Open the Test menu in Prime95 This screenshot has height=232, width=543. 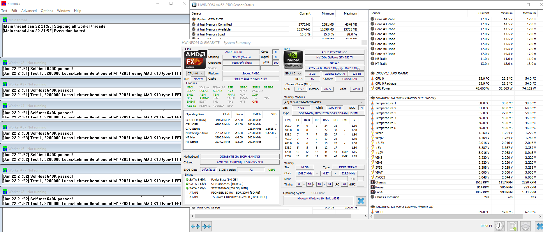4,11
